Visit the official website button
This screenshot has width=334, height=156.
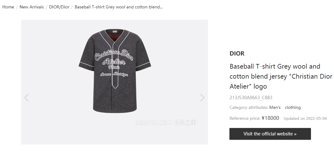click(x=270, y=134)
